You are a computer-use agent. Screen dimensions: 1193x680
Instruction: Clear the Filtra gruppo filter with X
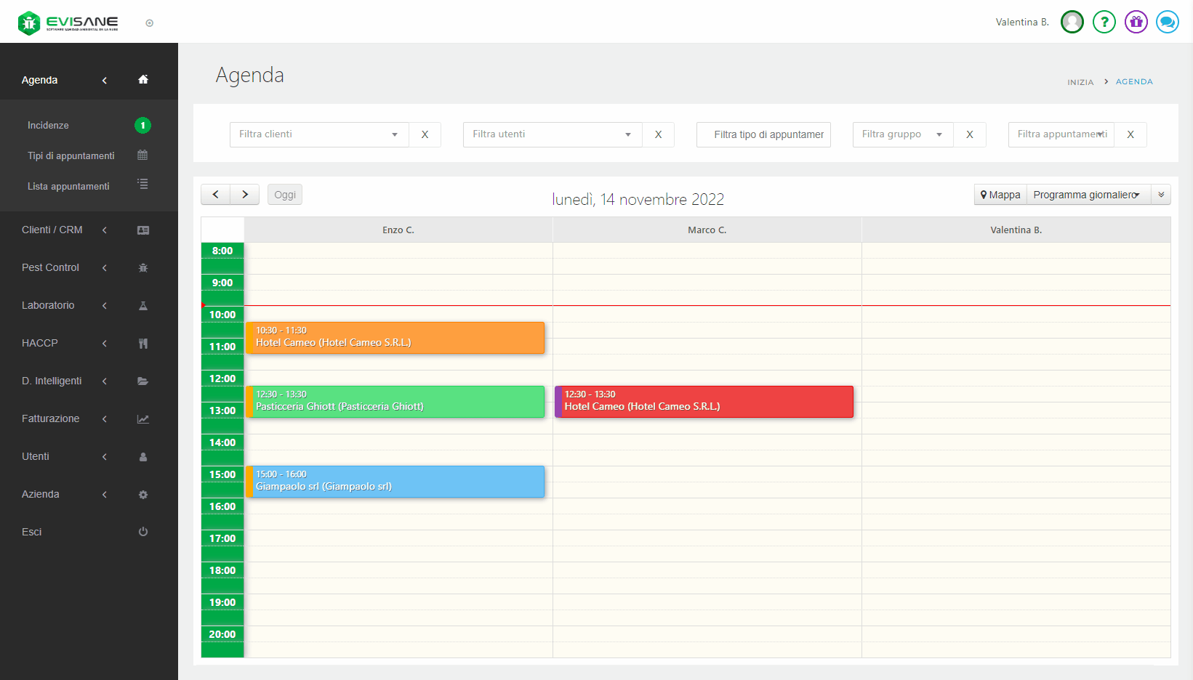point(969,134)
